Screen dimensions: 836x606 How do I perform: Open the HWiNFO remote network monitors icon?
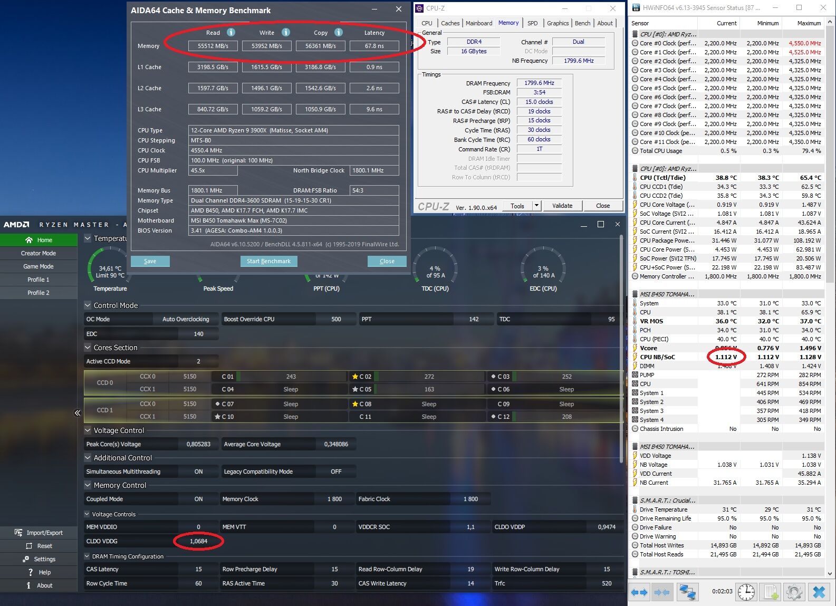pos(687,592)
